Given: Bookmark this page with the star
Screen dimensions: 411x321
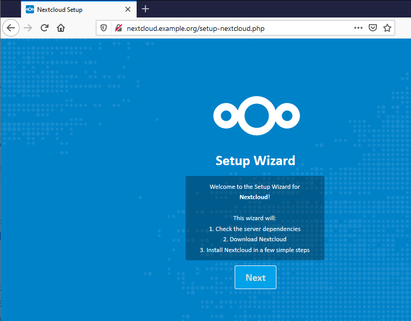Looking at the screenshot, I should (x=387, y=28).
